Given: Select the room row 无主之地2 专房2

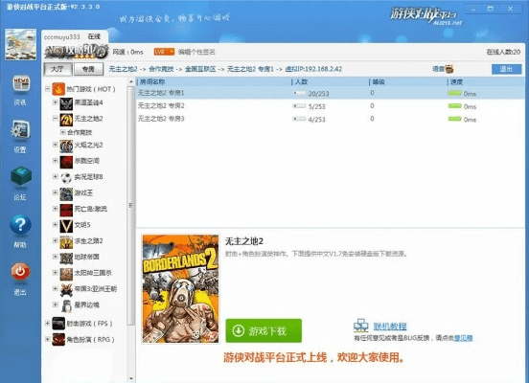Looking at the screenshot, I should 331,106.
